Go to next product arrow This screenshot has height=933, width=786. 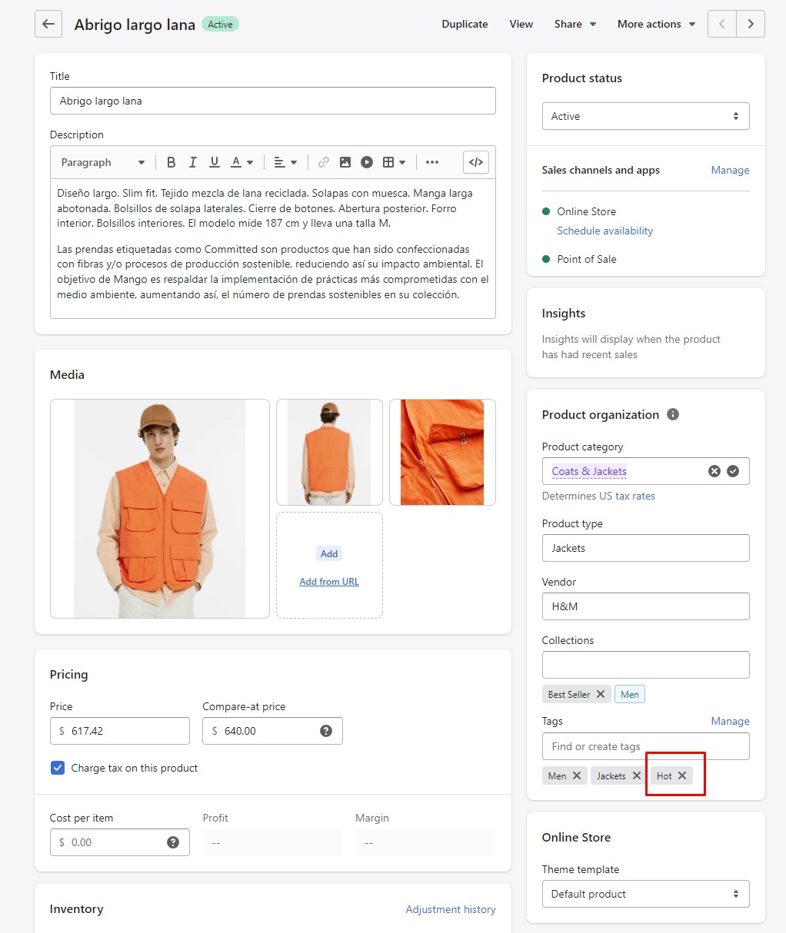tap(751, 24)
